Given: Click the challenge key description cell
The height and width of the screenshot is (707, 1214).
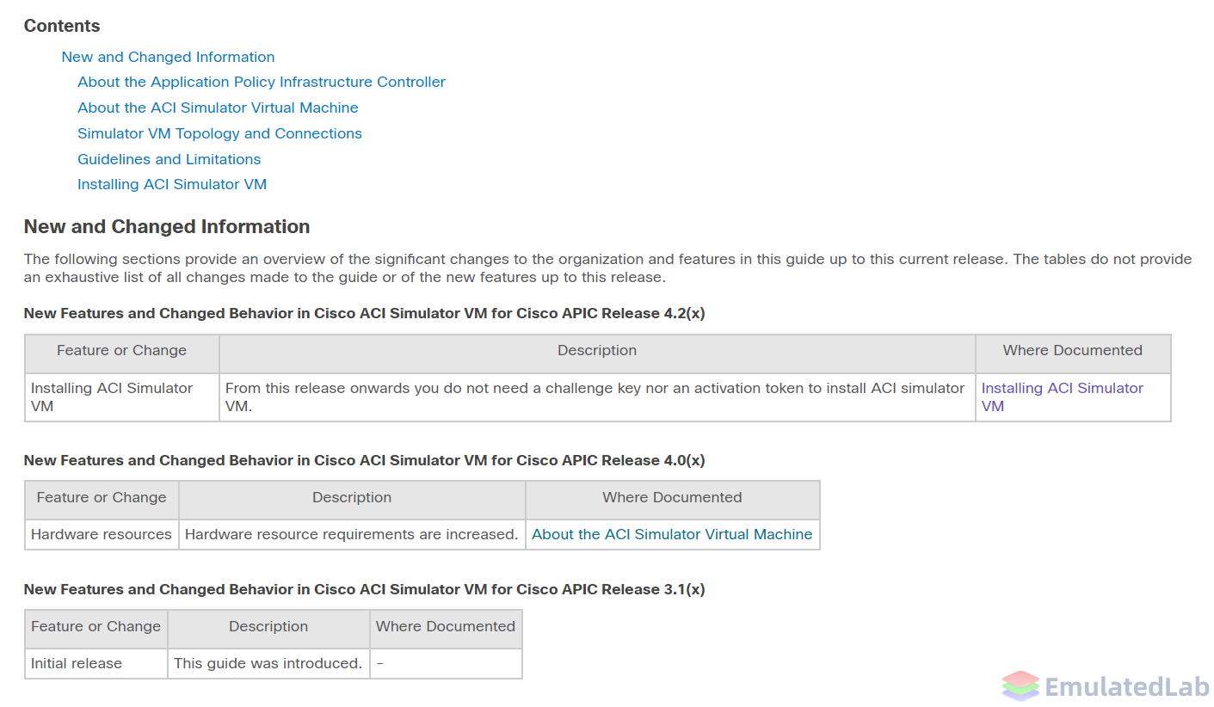Looking at the screenshot, I should click(597, 397).
